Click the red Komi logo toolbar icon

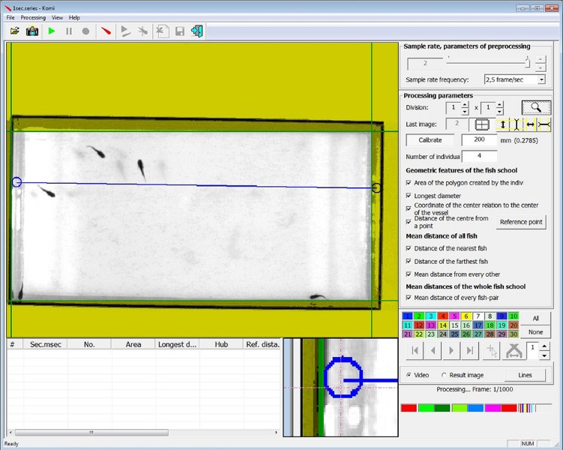(x=106, y=31)
